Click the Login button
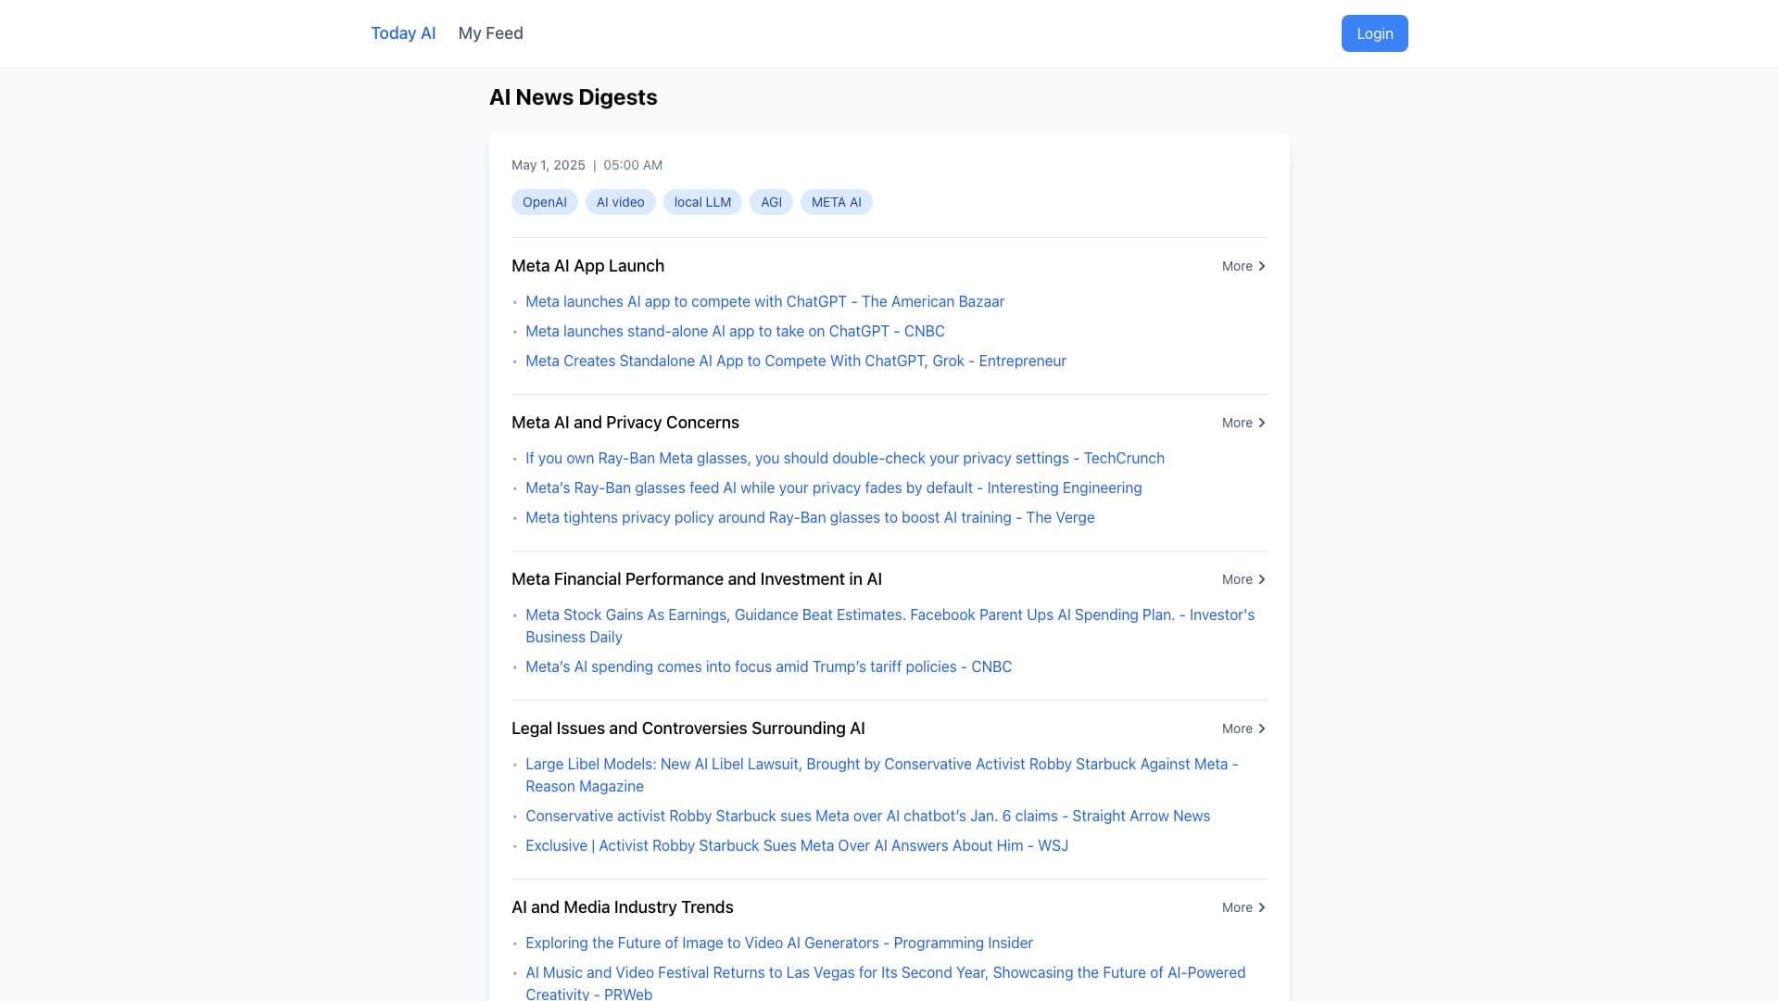1779x1001 pixels. 1374,33
